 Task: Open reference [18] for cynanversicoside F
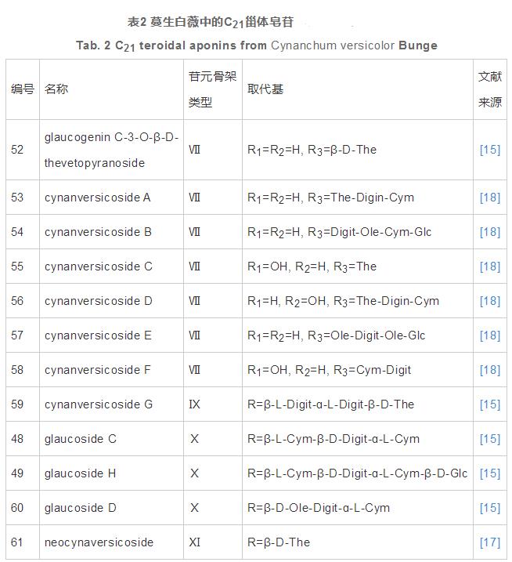point(489,370)
